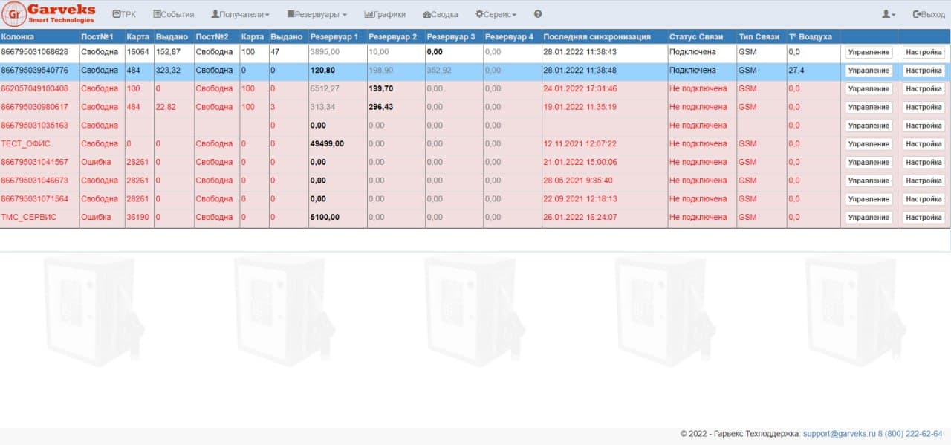This screenshot has width=951, height=445.
Task: Click the help question mark icon
Action: coord(538,14)
